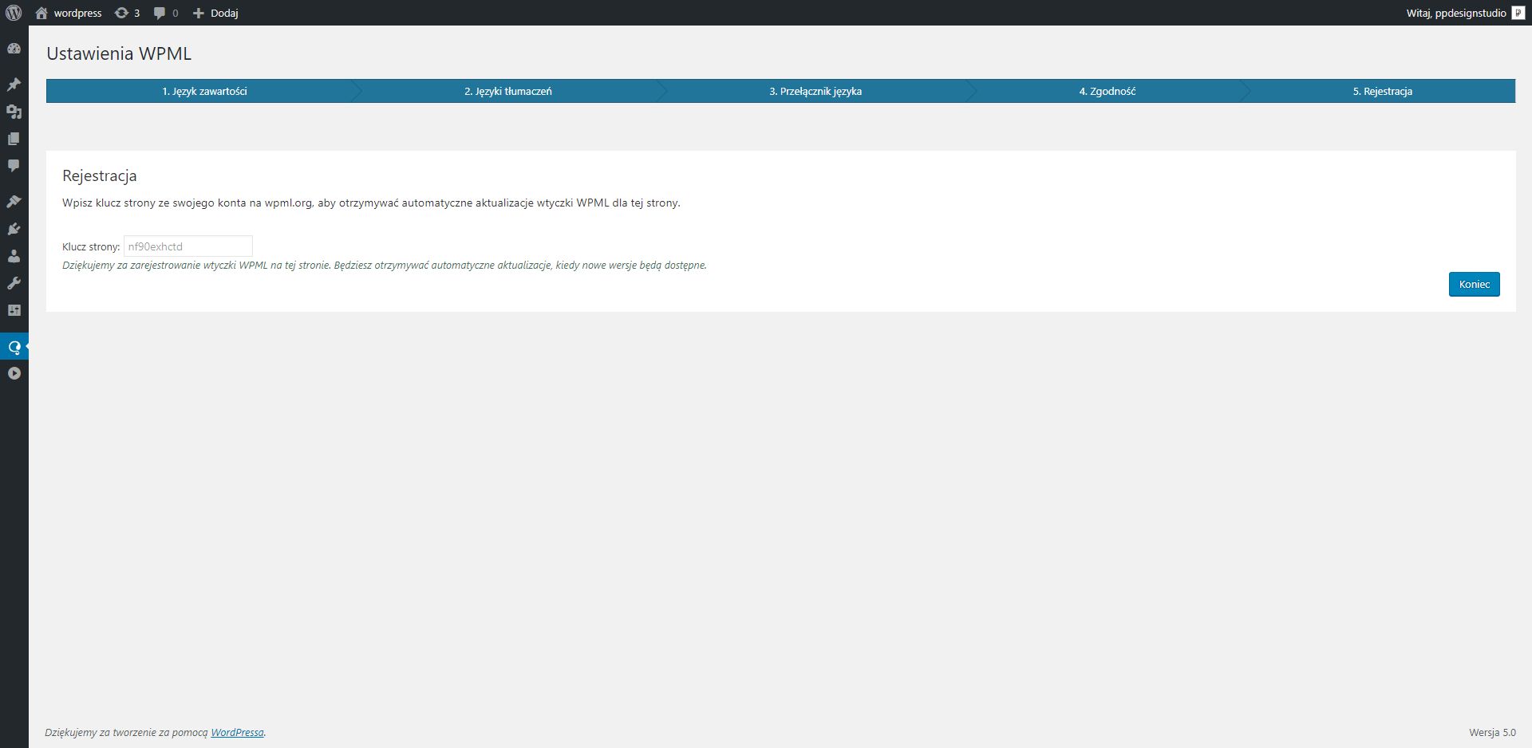Open the Settings sliders icon
The height and width of the screenshot is (748, 1532).
[x=14, y=310]
